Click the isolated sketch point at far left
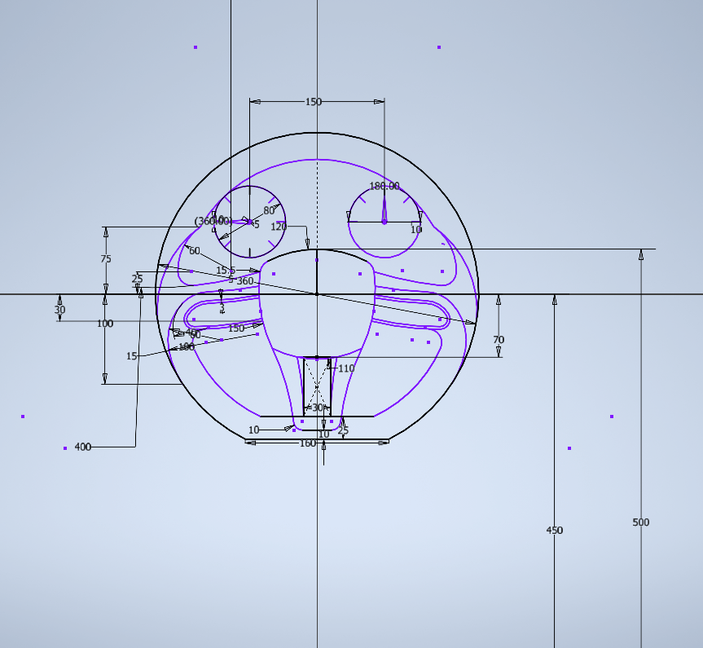Viewport: 703px width, 648px height. [x=23, y=417]
